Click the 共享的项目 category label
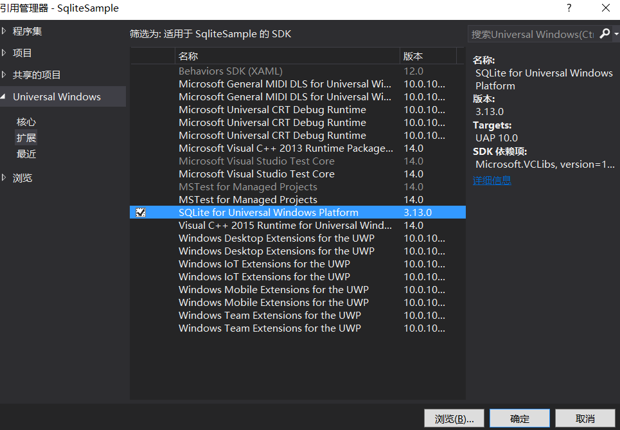Viewport: 620px width, 430px height. [37, 75]
